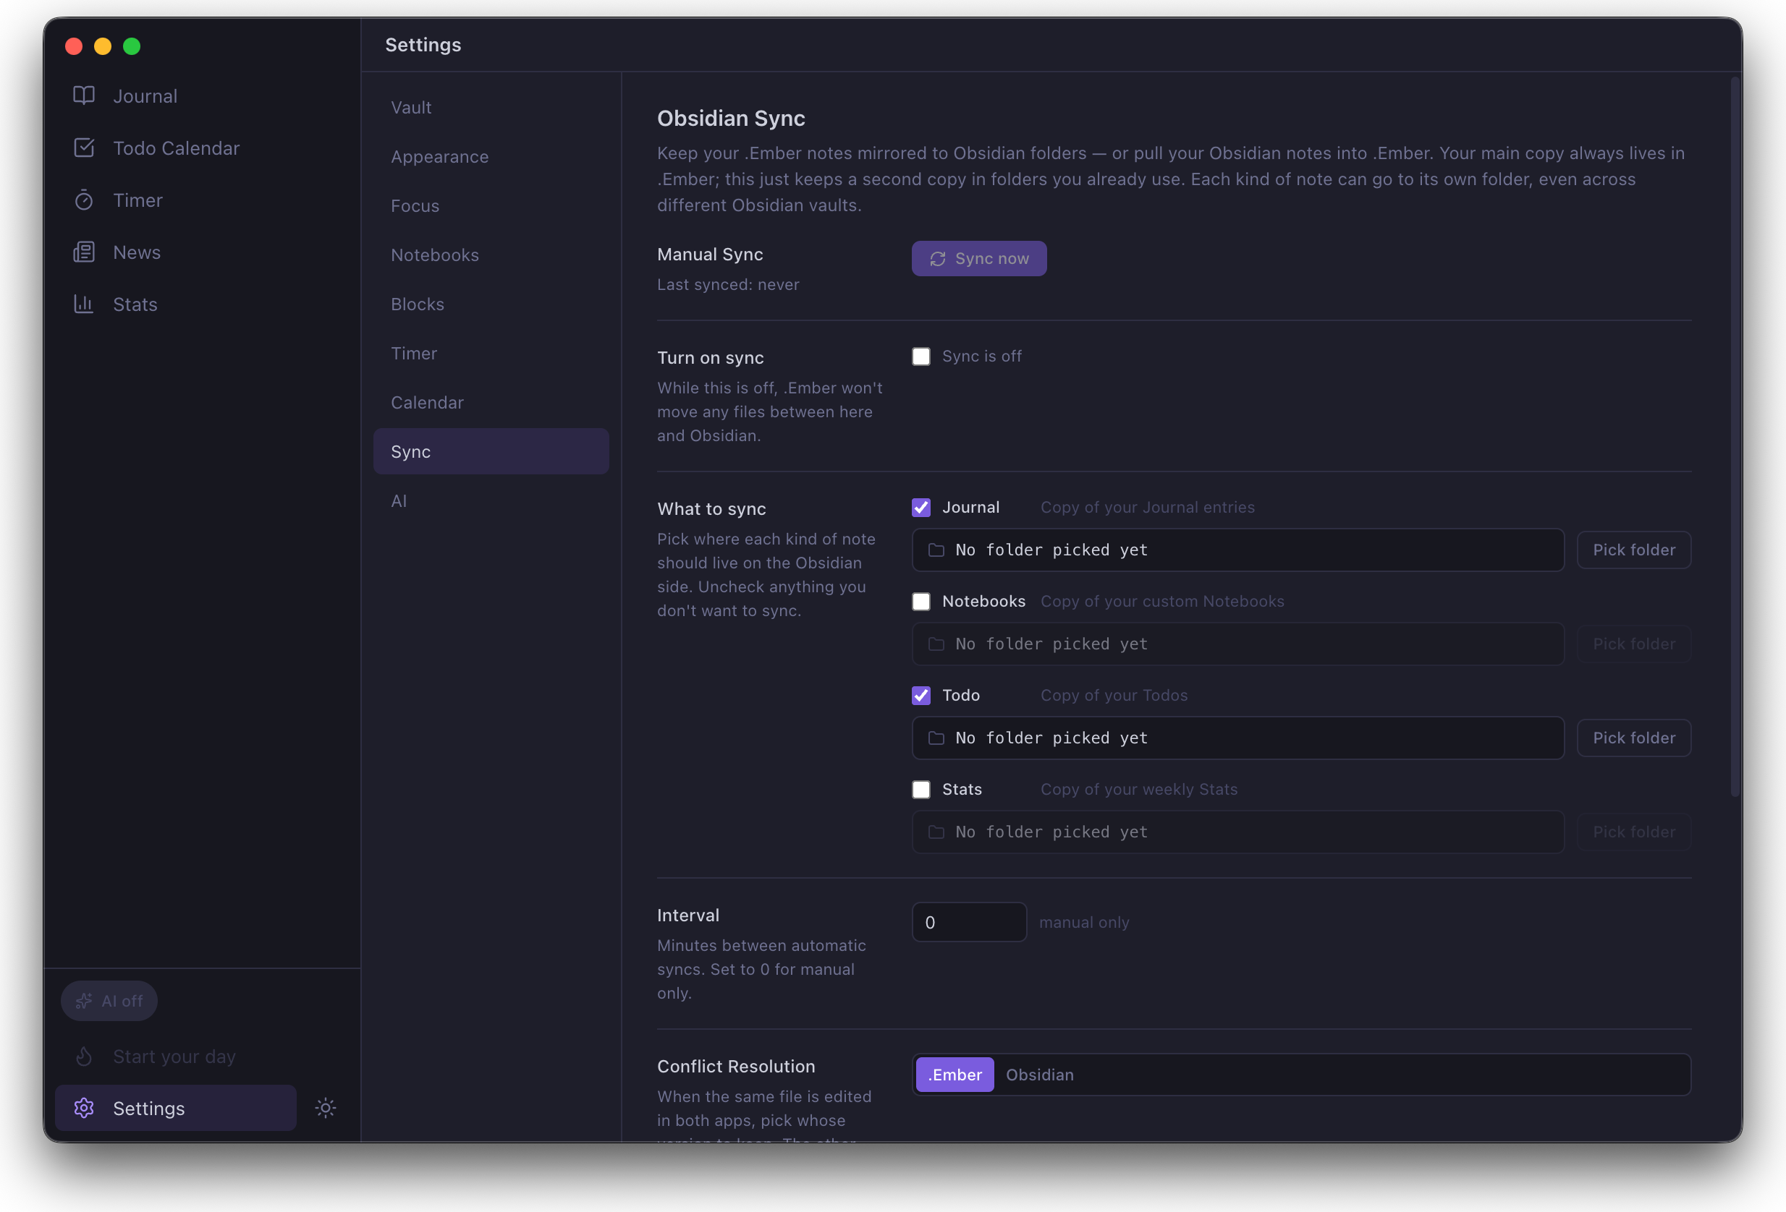Click the folder icon in Stats path field
The width and height of the screenshot is (1786, 1212).
[x=936, y=832]
